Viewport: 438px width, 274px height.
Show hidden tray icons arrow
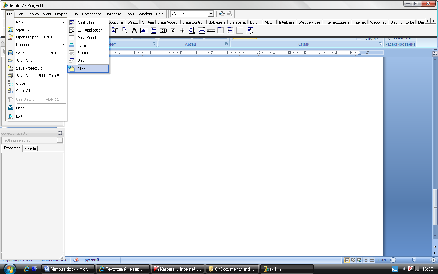coord(404,269)
